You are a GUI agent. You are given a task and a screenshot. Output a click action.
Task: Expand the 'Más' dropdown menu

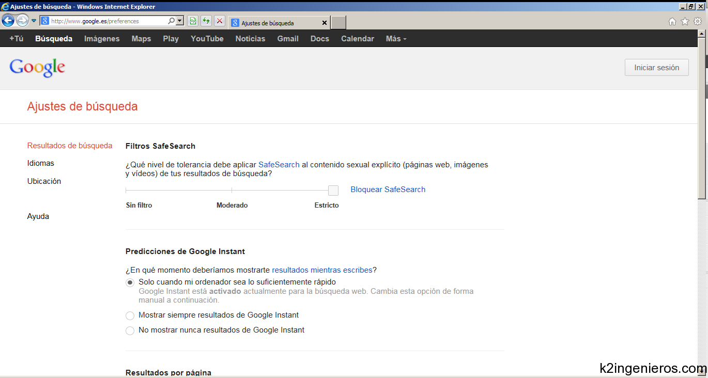point(396,39)
